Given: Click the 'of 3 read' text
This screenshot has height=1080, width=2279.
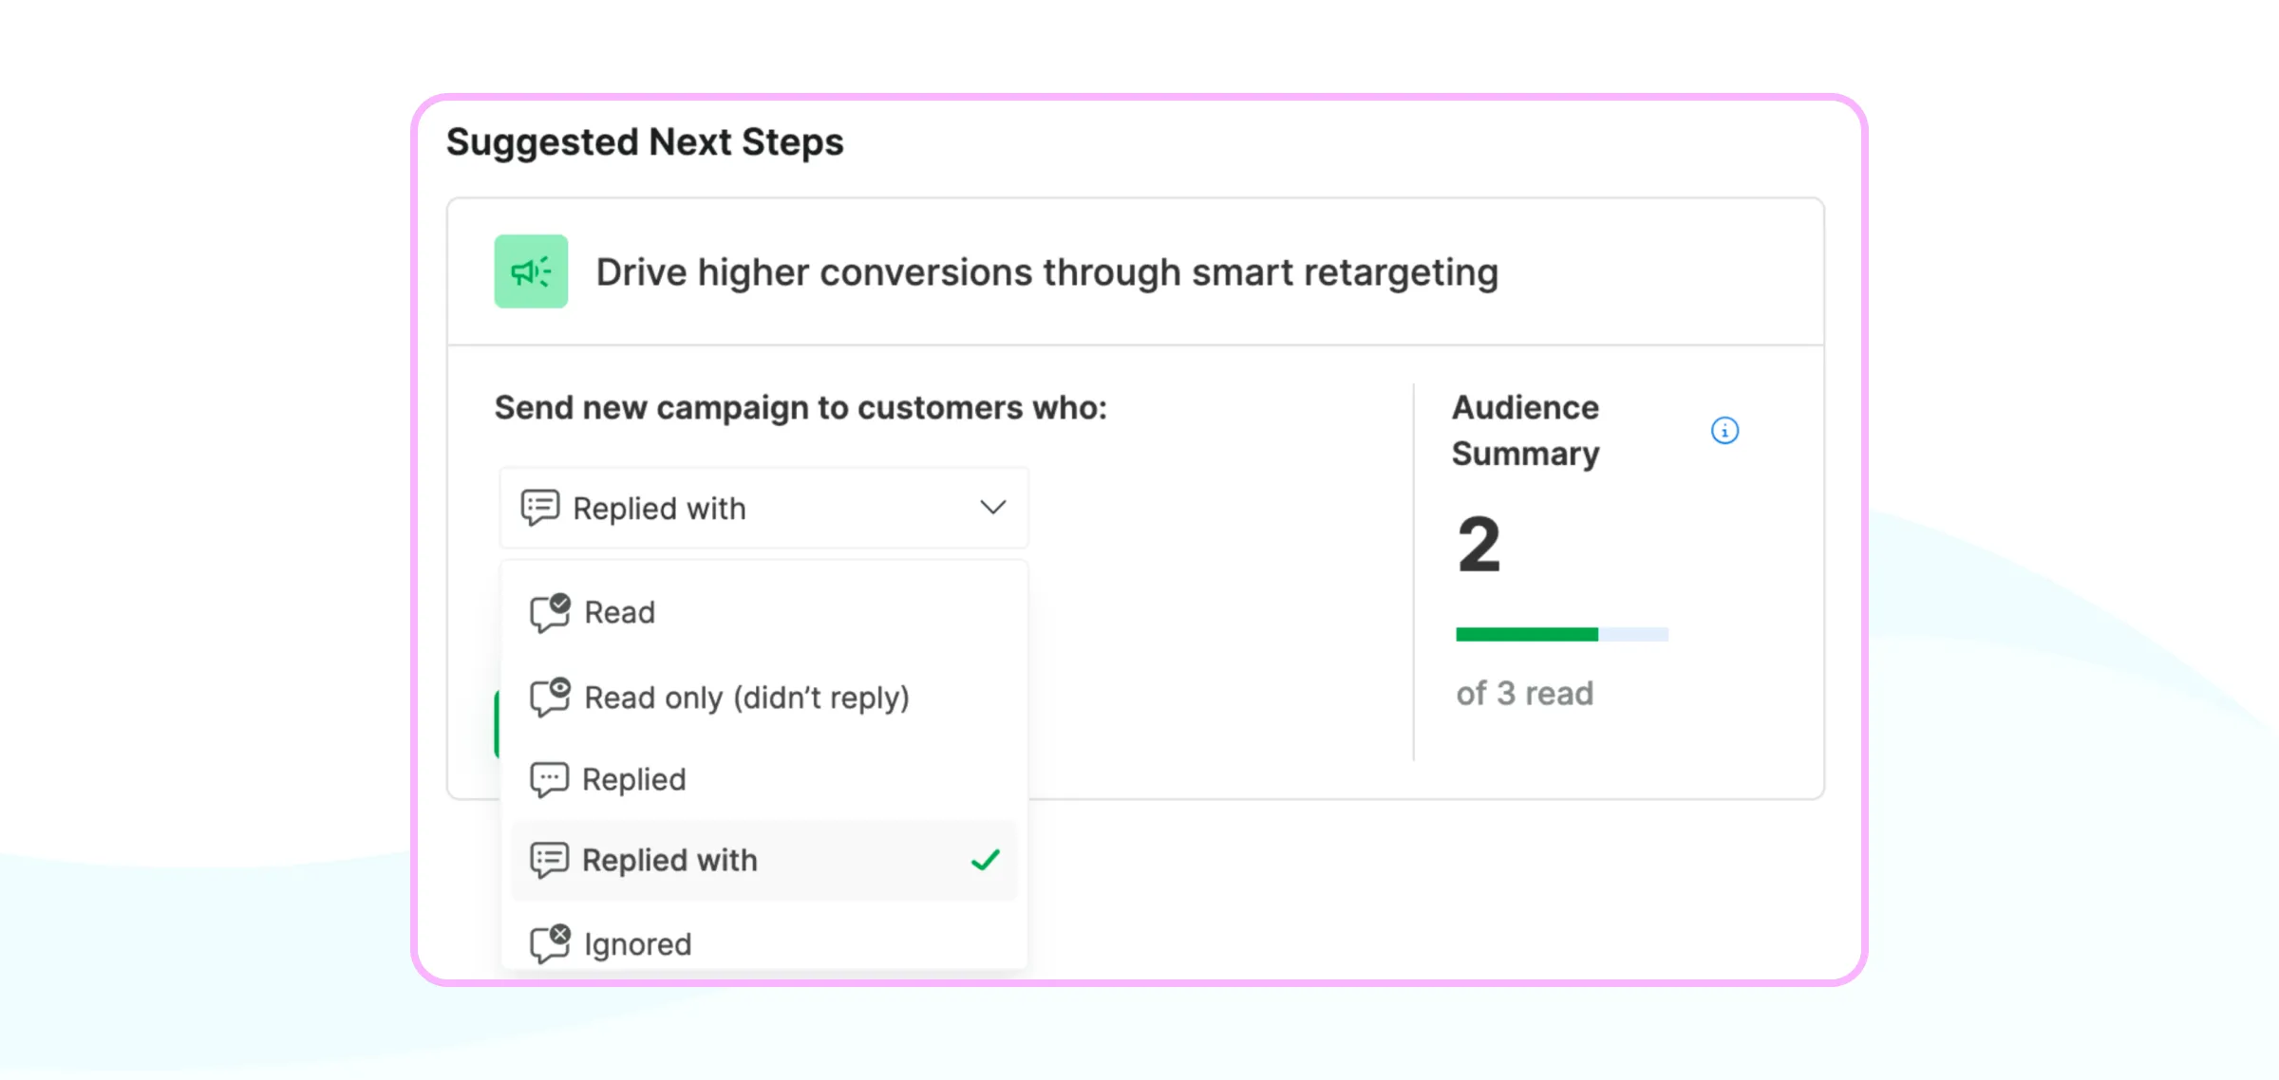Looking at the screenshot, I should pyautogui.click(x=1524, y=694).
